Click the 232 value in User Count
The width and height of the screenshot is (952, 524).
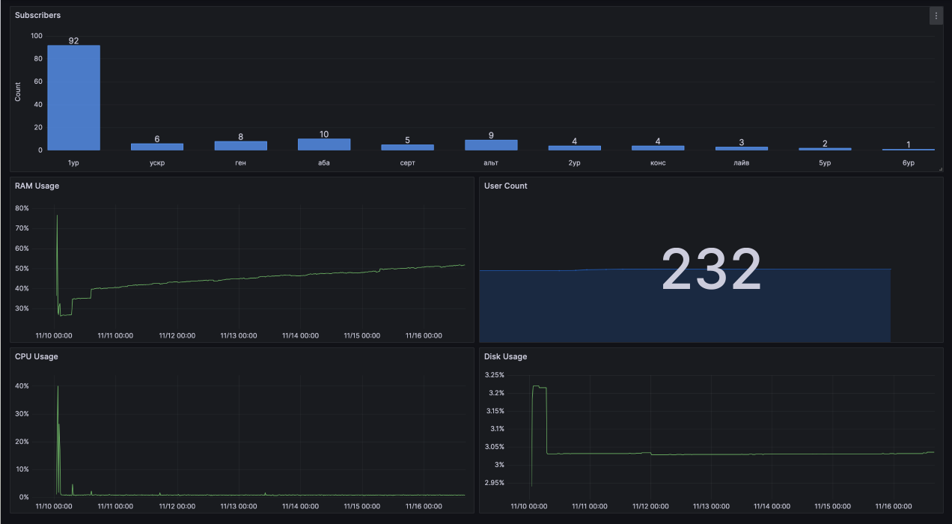[x=711, y=269]
